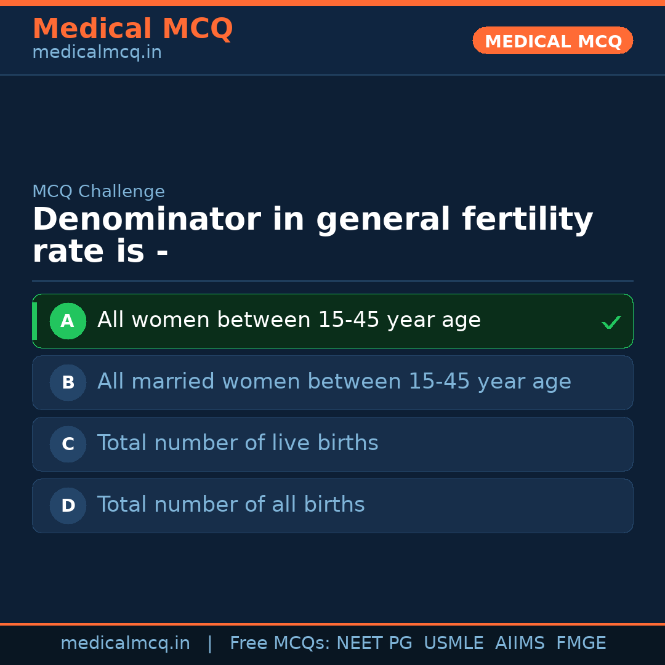Screen dimensions: 665x665
Task: Select answer 'All women between 15-45 year age'
Action: pyautogui.click(x=289, y=321)
